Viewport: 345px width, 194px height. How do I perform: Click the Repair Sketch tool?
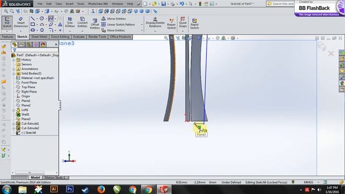171,24
